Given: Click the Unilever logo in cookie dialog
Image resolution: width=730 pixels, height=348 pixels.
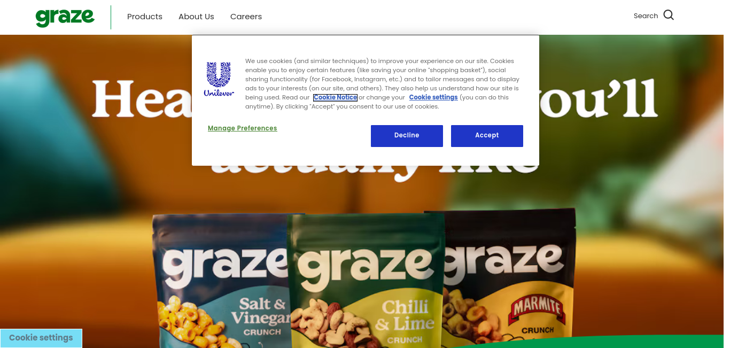Looking at the screenshot, I should click(219, 79).
